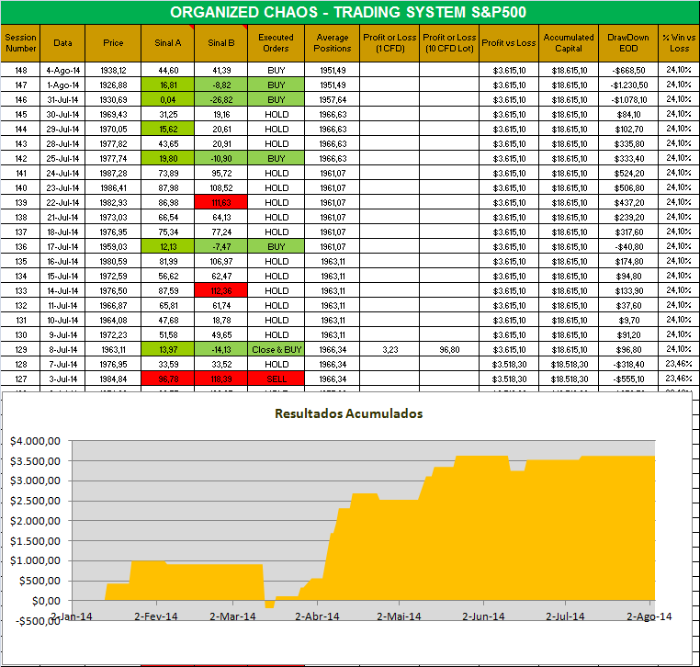
Task: Click date cell 15-Jul-14
Action: [x=62, y=276]
